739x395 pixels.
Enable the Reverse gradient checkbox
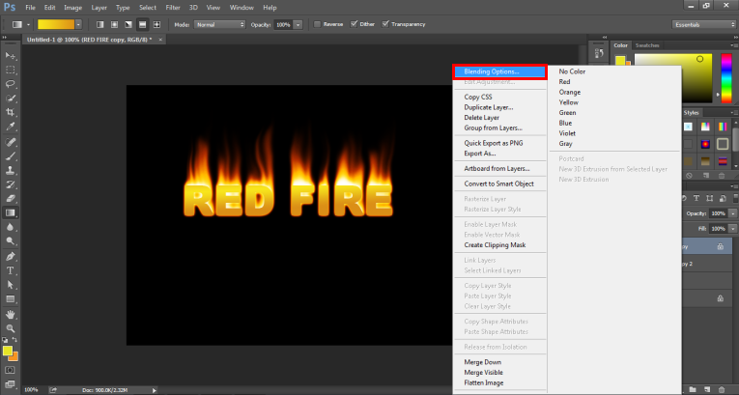(x=319, y=22)
